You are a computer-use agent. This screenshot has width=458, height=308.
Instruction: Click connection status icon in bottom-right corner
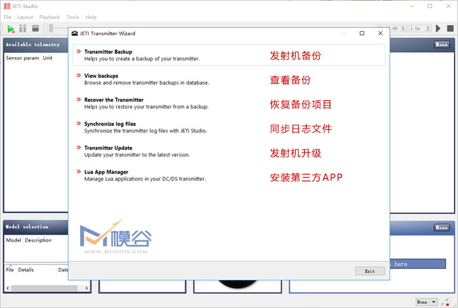(x=446, y=302)
